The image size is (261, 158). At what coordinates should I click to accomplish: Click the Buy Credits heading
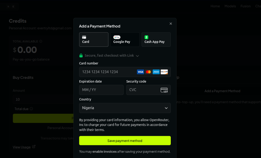[x=23, y=77]
